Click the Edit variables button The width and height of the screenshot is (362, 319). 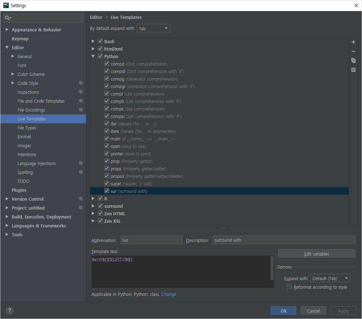pyautogui.click(x=316, y=253)
